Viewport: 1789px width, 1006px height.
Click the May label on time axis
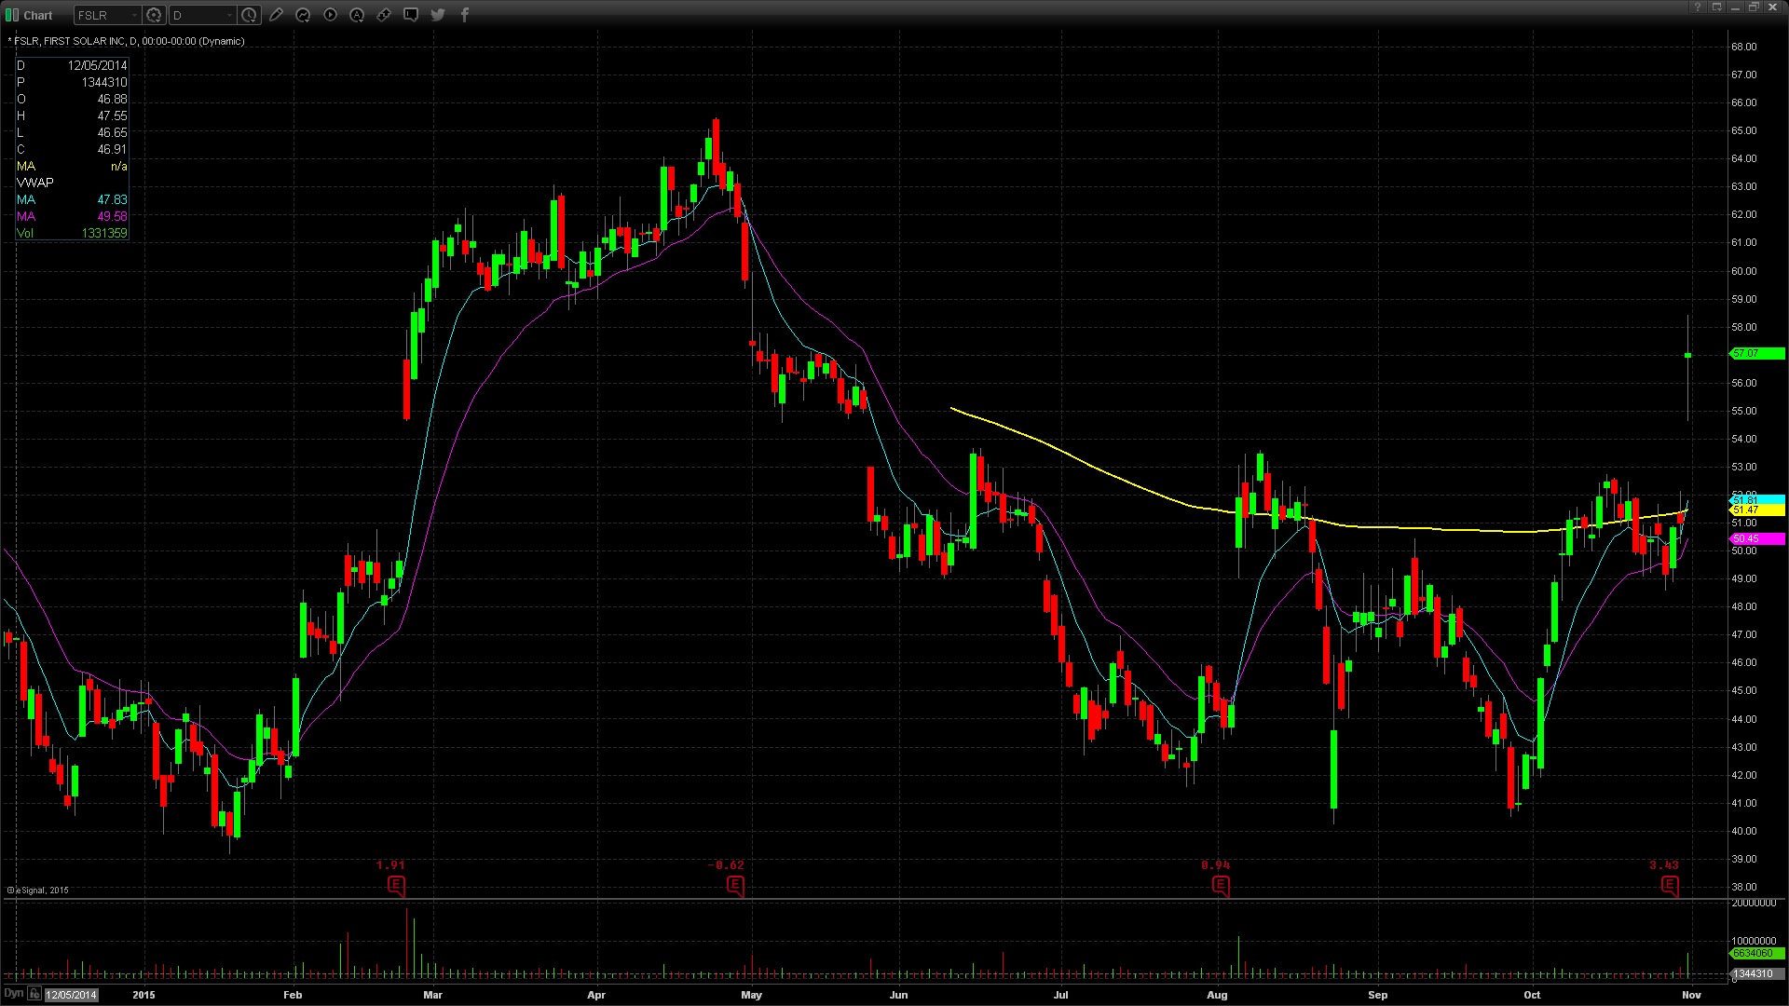751,995
